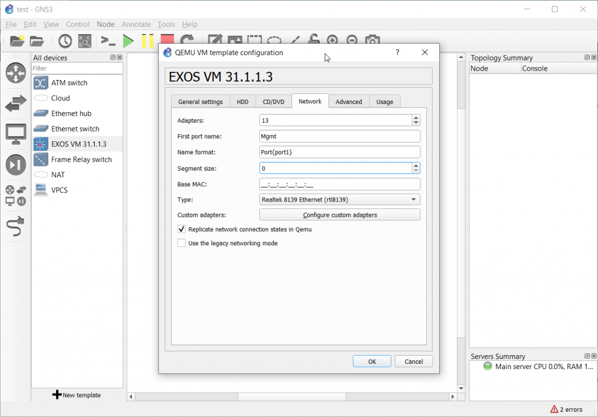Screen dimensions: 598x417
Task: Select EXOS VM 31.1.1.3 device
Action: [x=78, y=144]
